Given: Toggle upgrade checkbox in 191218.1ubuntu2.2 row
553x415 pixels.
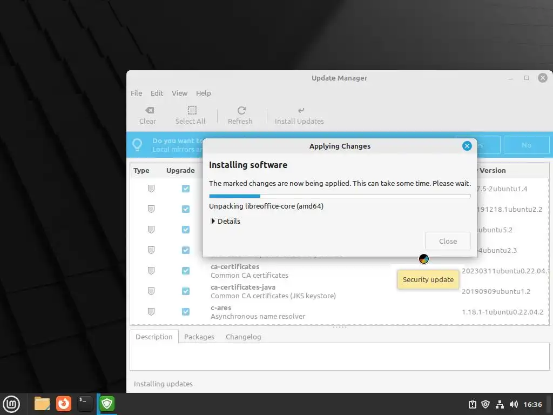Looking at the screenshot, I should 186,209.
